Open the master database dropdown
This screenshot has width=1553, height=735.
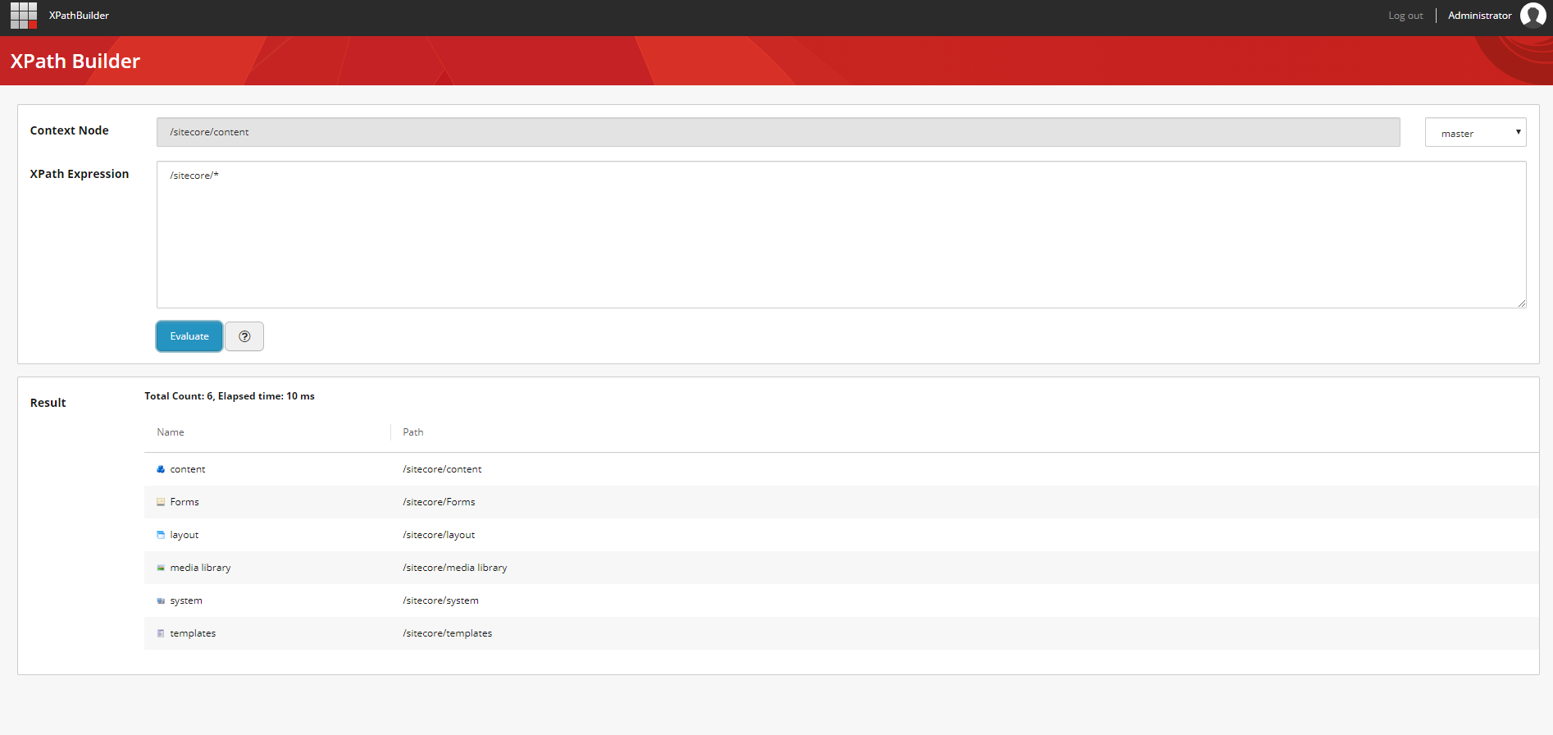(x=1475, y=132)
